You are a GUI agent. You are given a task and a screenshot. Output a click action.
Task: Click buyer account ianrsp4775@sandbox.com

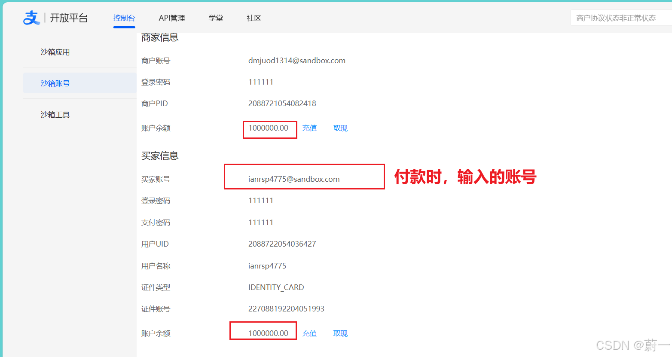(294, 179)
